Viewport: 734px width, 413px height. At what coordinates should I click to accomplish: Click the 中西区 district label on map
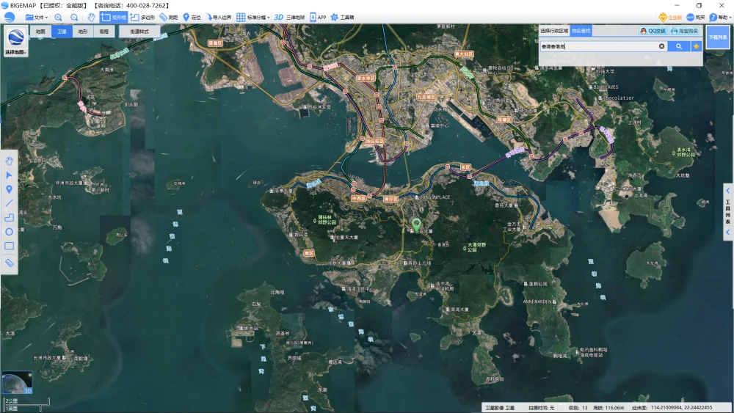tap(359, 198)
